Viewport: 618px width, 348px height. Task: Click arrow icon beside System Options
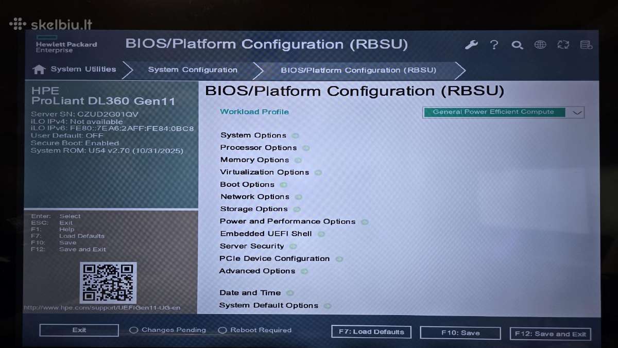click(x=295, y=136)
